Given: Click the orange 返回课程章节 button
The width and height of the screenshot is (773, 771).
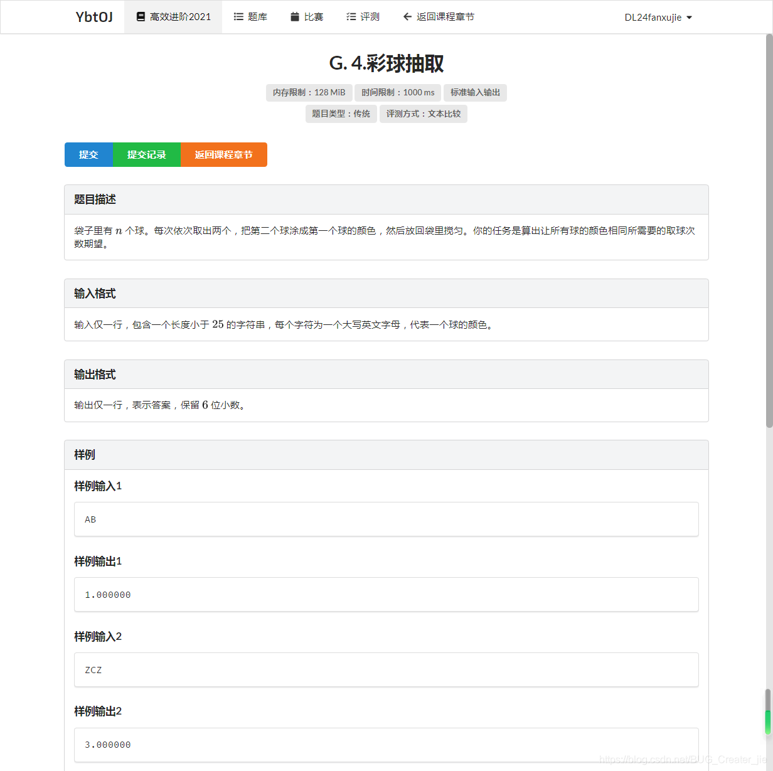Looking at the screenshot, I should coord(224,155).
